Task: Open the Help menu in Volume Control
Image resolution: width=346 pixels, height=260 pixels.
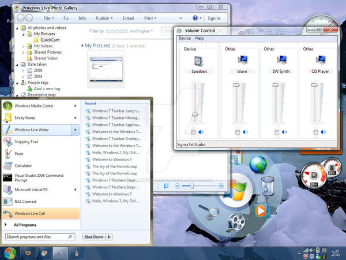Action: tap(200, 38)
